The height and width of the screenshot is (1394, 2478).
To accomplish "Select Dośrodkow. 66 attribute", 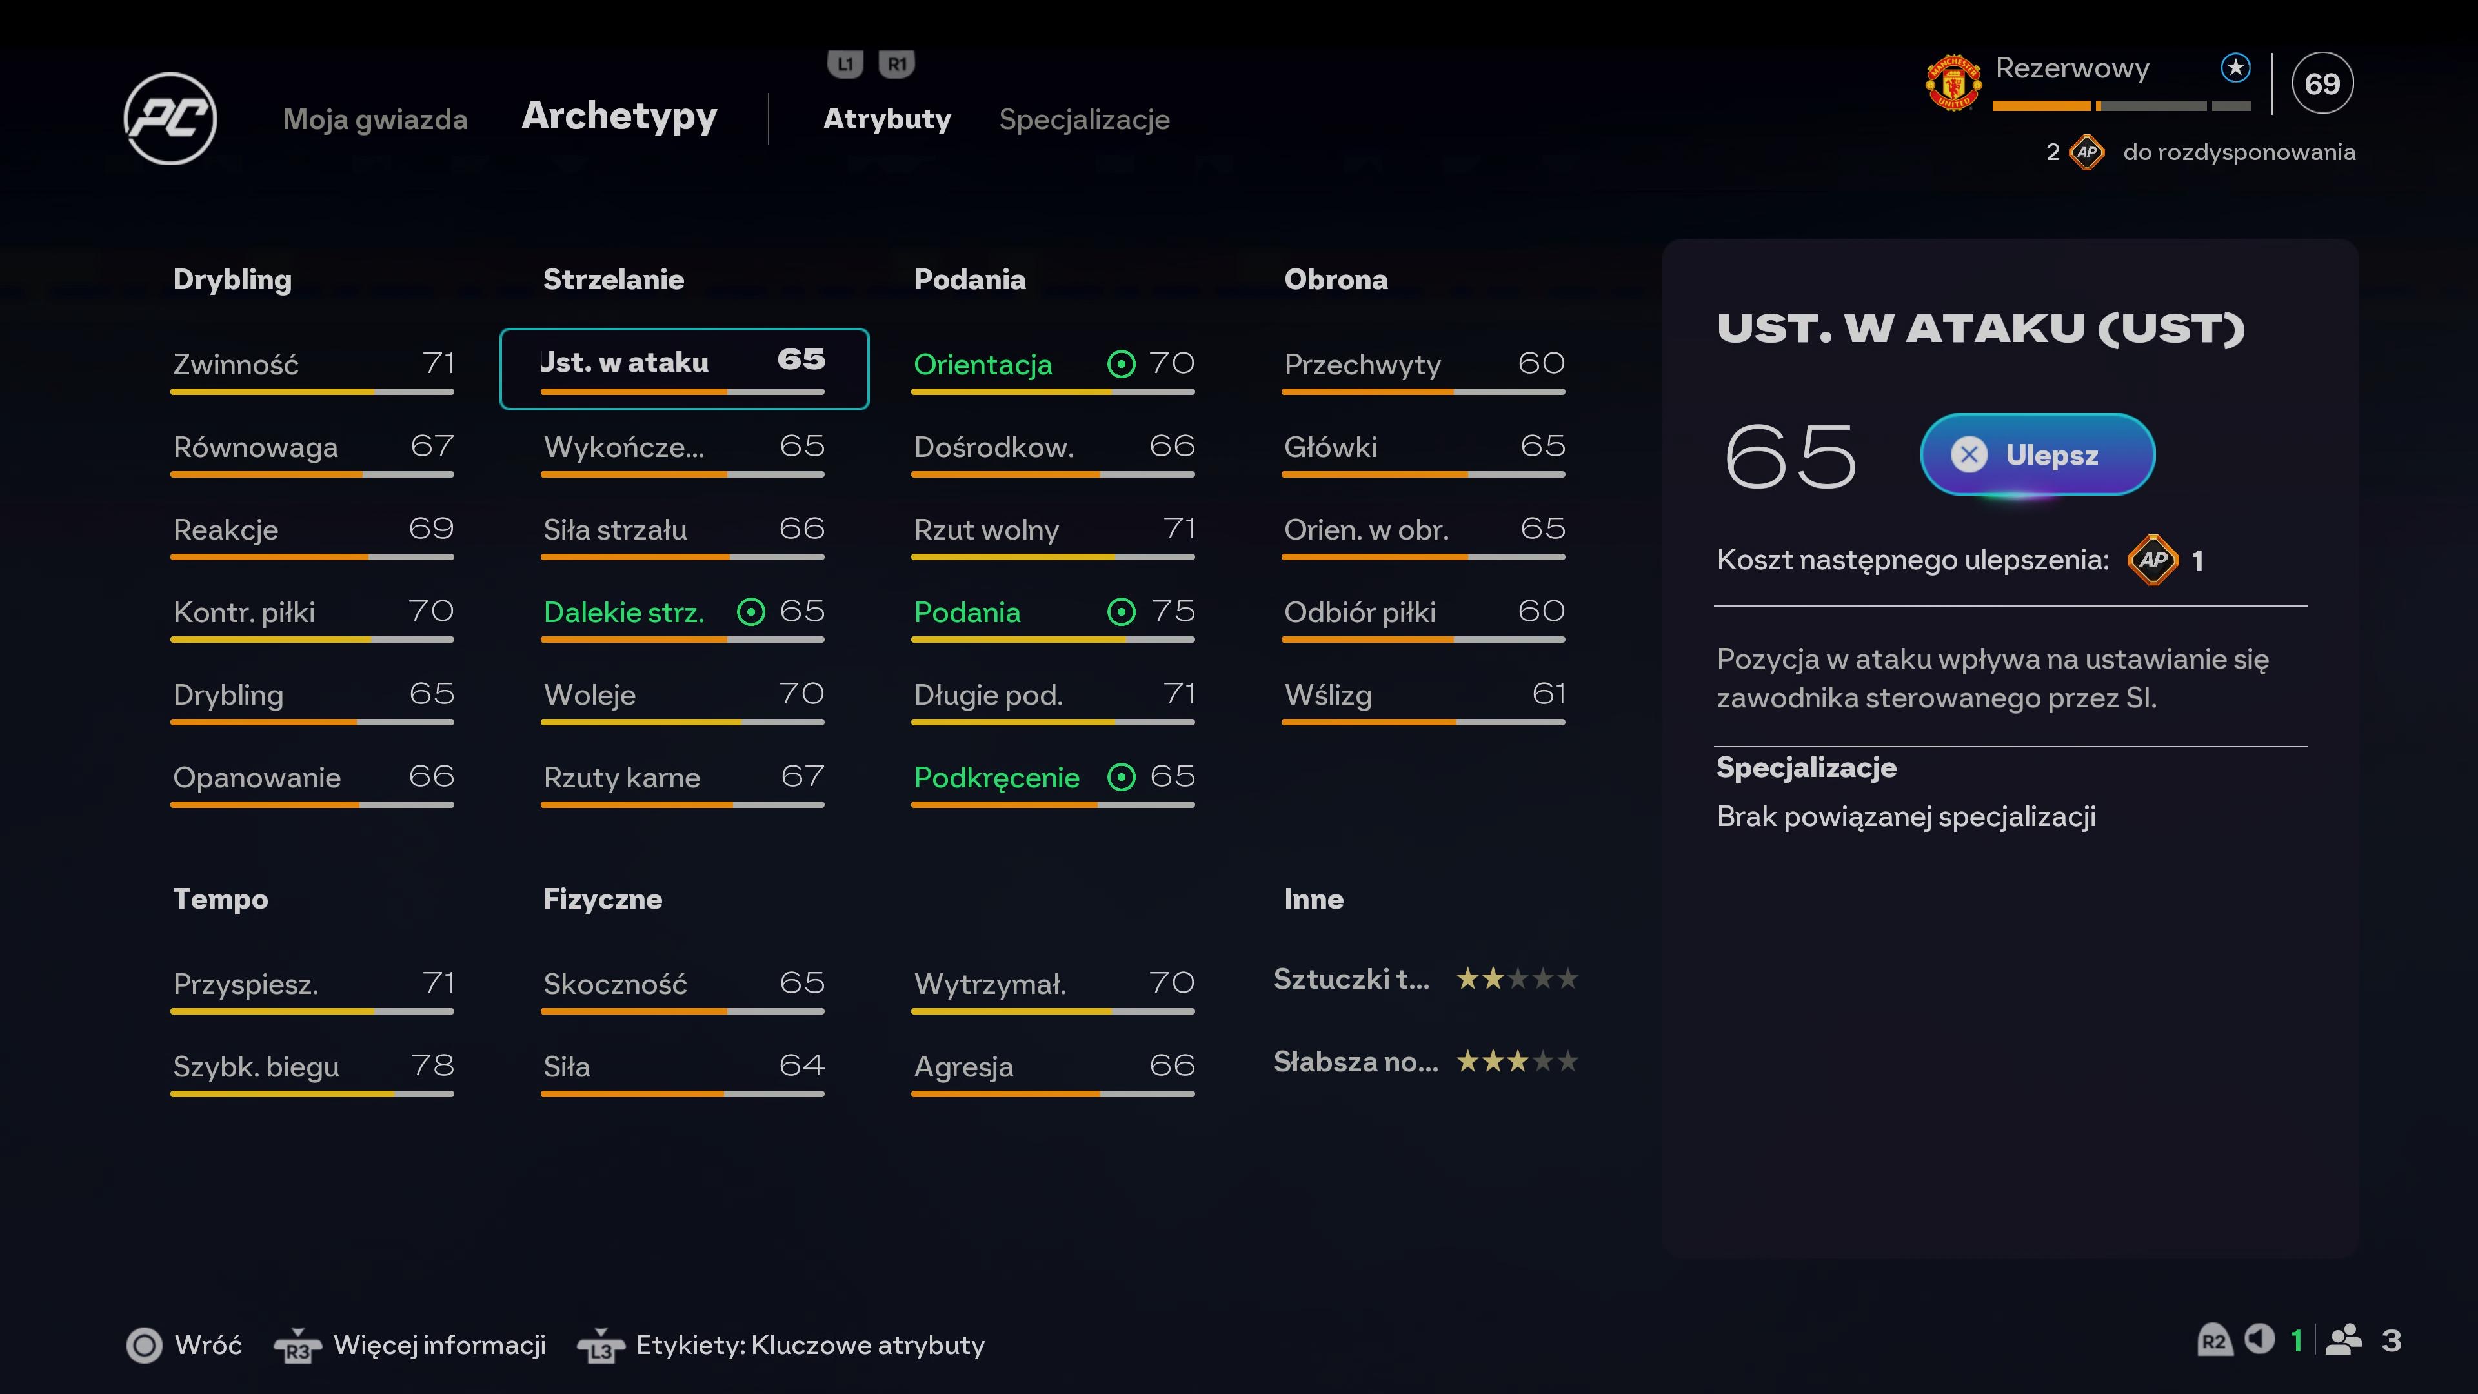I will (x=1053, y=453).
